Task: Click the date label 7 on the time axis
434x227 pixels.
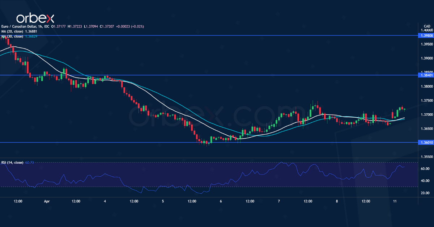Action: (279, 201)
